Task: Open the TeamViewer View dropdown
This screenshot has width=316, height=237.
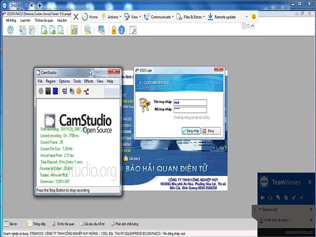Action: click(133, 17)
